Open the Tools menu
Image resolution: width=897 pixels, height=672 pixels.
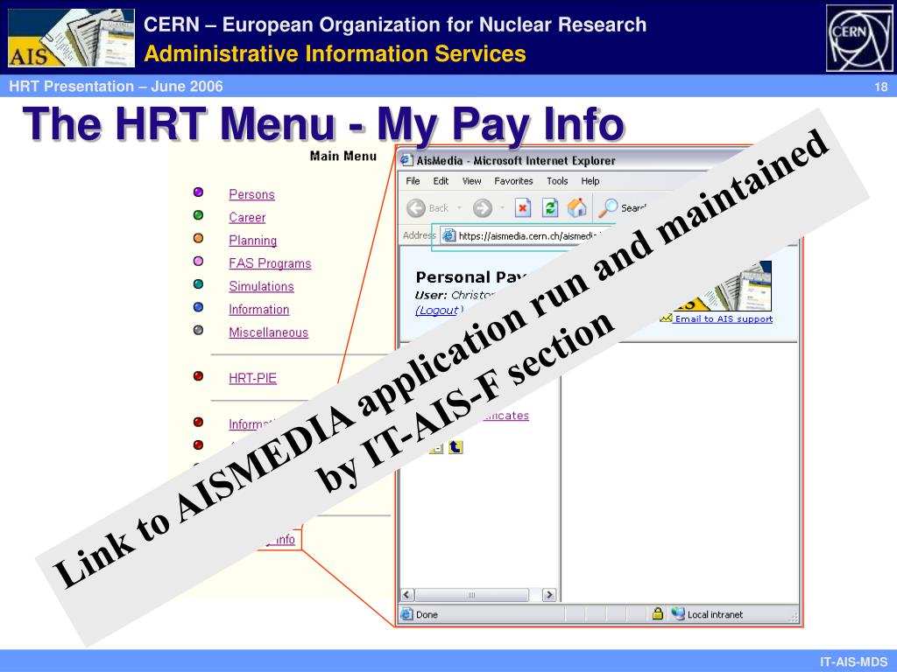tap(557, 181)
